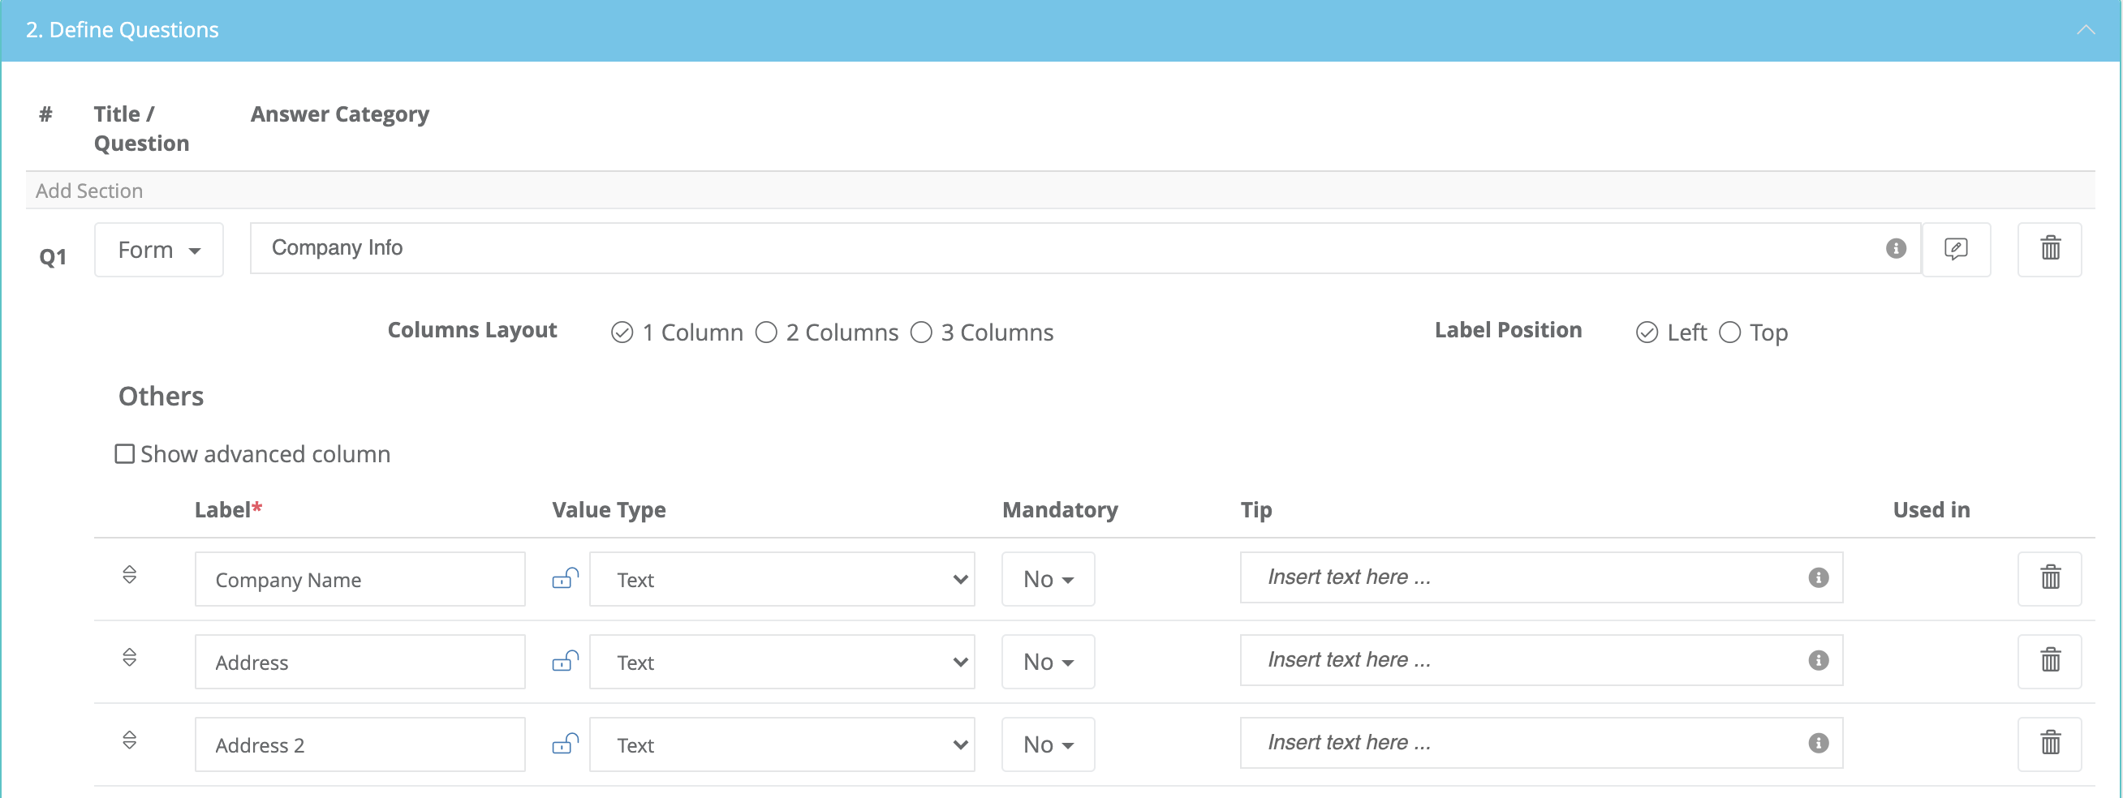Delete the Q1 Company Info question

tap(2052, 250)
